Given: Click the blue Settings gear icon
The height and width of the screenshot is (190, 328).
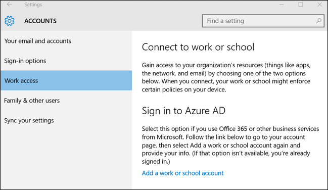Looking at the screenshot, I should pyautogui.click(x=10, y=21).
